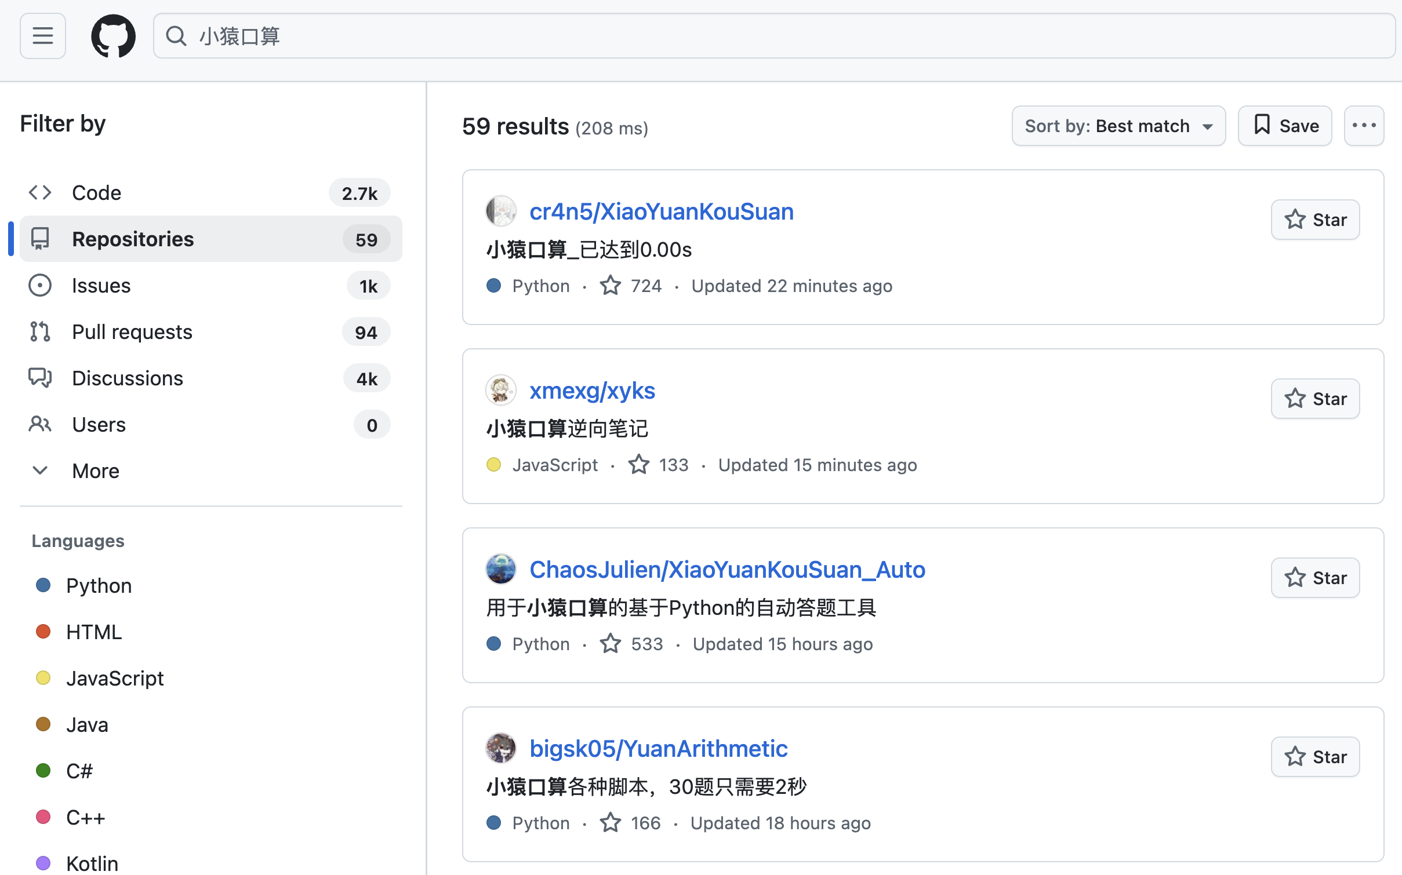Click the star icon beside 724

click(x=610, y=285)
